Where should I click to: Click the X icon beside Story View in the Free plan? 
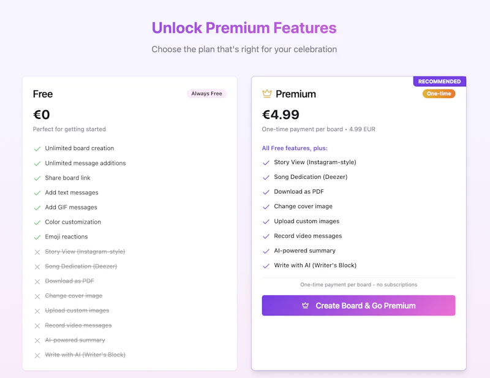37,252
